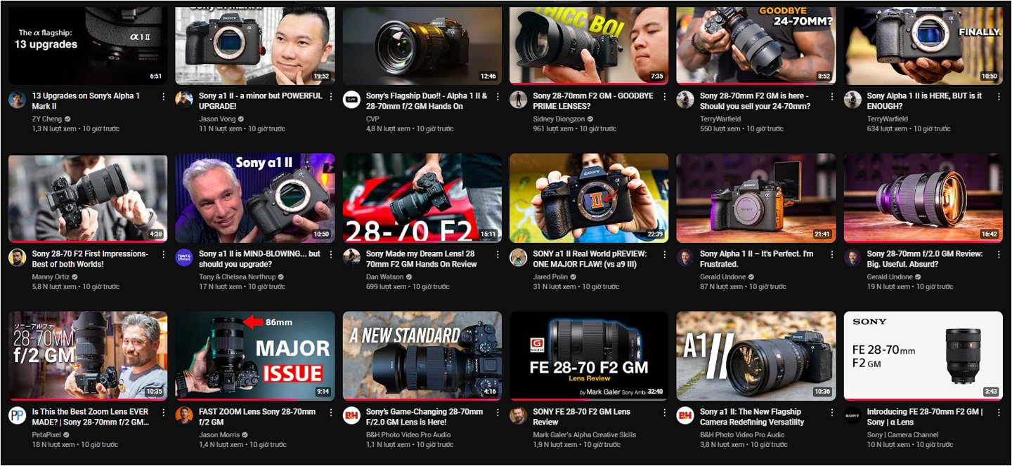Open 'Should you sell your 24-70mm?' title

click(x=755, y=101)
